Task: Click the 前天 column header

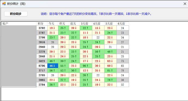Action: coord(74,23)
